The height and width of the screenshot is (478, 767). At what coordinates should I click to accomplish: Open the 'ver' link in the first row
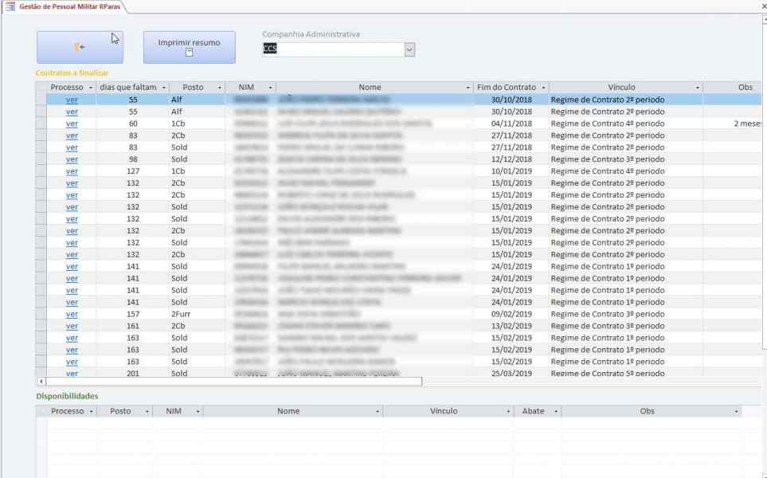tap(72, 100)
